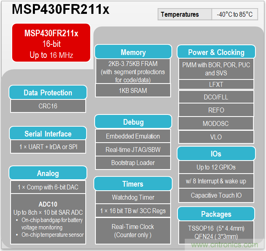Click the UART + IrDA or SPI block

point(48,147)
